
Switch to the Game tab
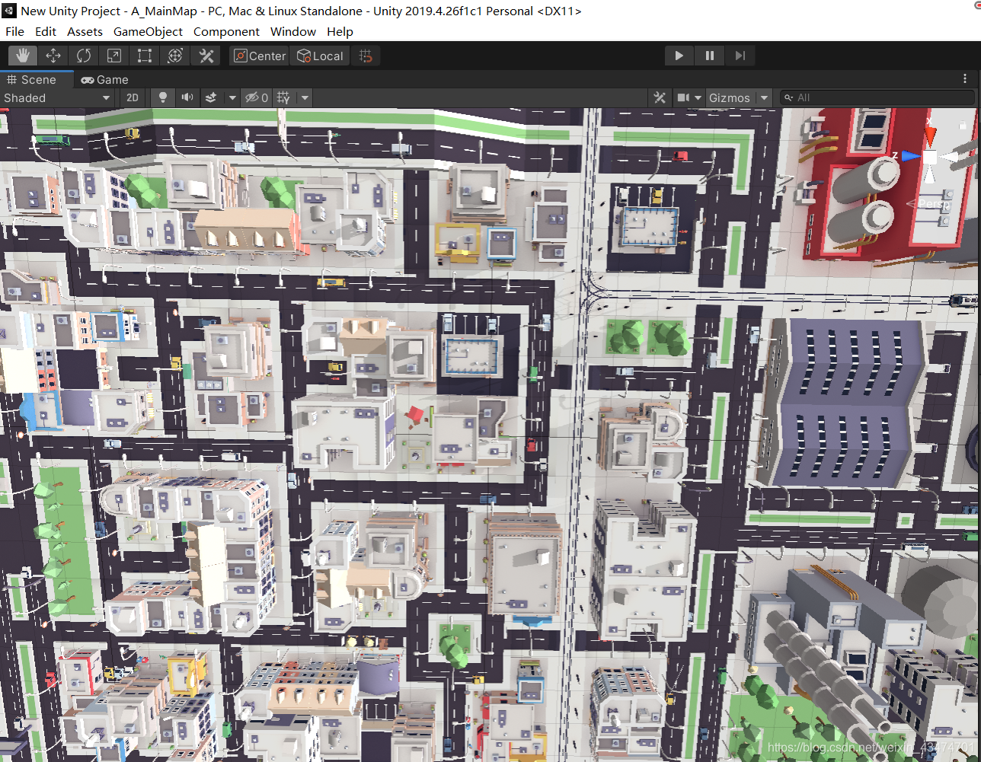click(105, 80)
